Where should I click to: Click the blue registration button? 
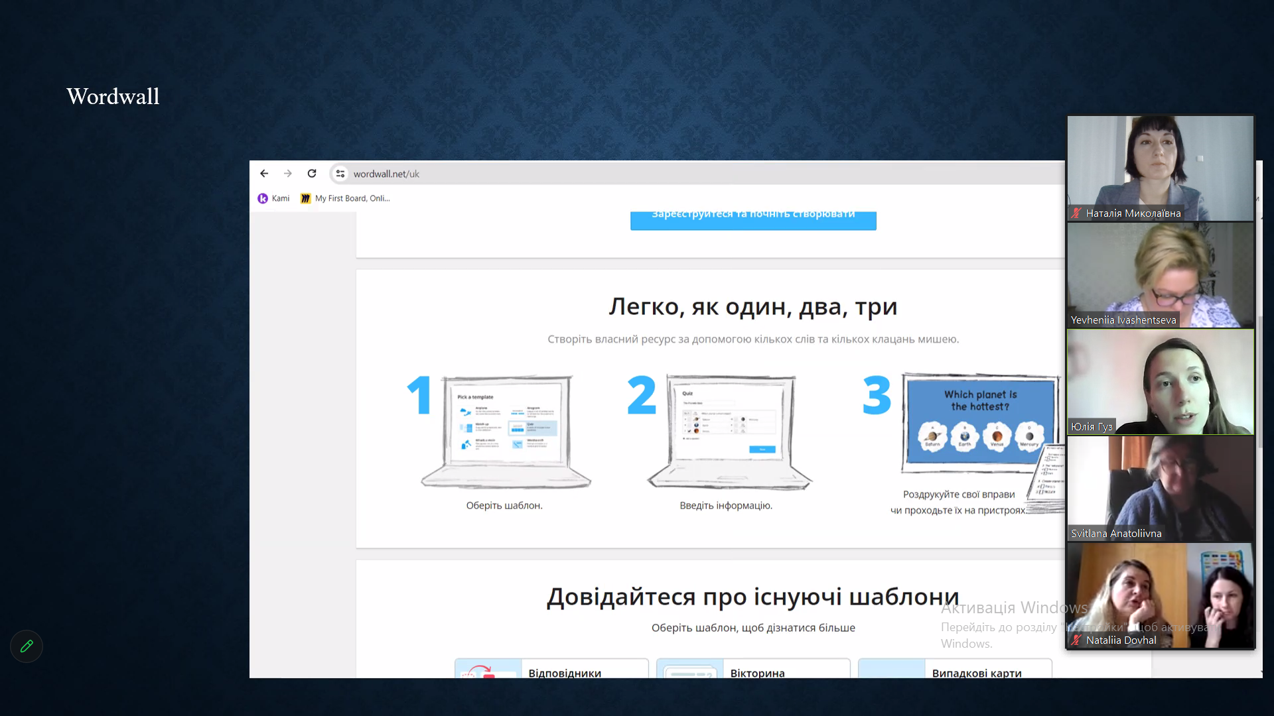[753, 220]
